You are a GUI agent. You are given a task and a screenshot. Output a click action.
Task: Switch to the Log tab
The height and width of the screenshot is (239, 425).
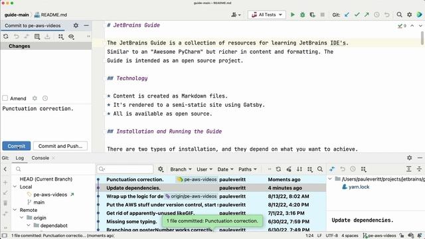(x=19, y=158)
